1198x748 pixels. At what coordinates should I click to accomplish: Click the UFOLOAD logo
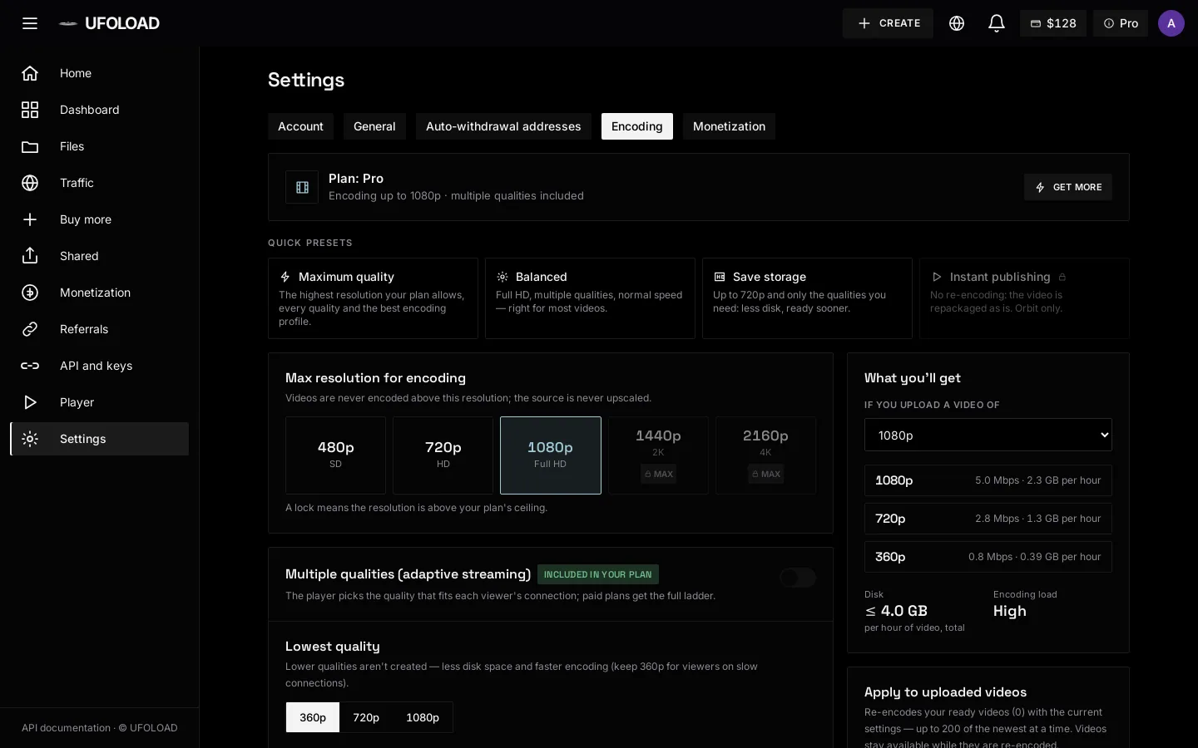pos(109,23)
